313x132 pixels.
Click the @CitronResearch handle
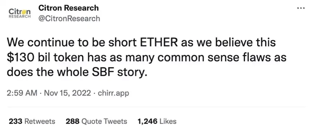[69, 18]
